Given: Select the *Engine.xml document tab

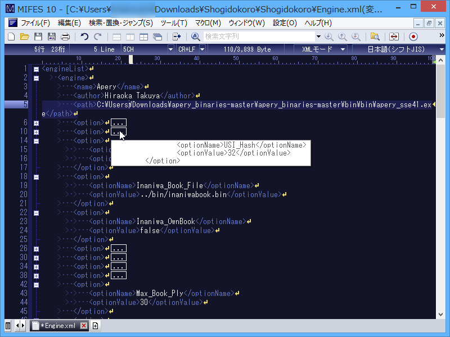Looking at the screenshot, I should 58,326.
